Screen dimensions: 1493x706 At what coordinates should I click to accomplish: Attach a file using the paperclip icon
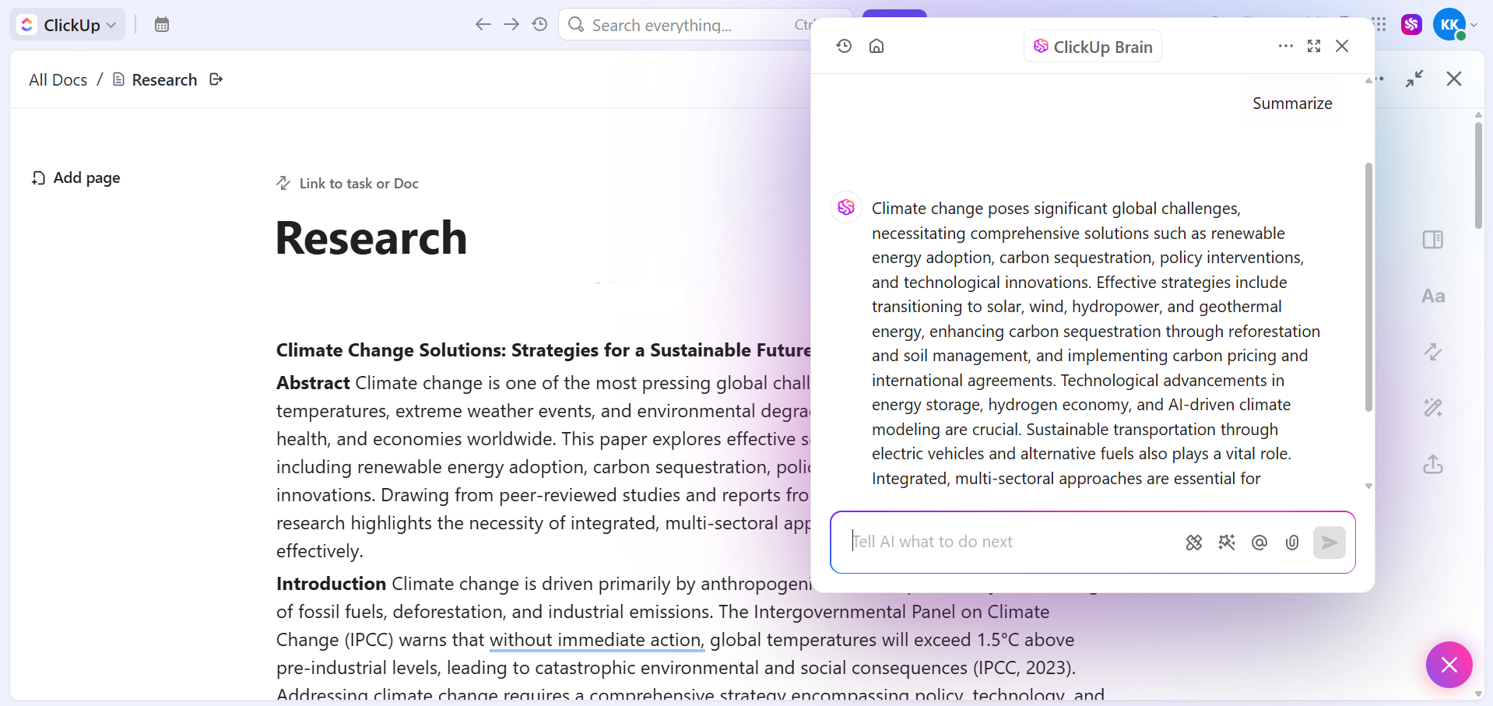pos(1292,543)
